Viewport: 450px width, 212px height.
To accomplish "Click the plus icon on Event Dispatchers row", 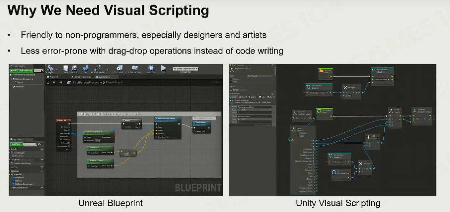I will point(42,188).
